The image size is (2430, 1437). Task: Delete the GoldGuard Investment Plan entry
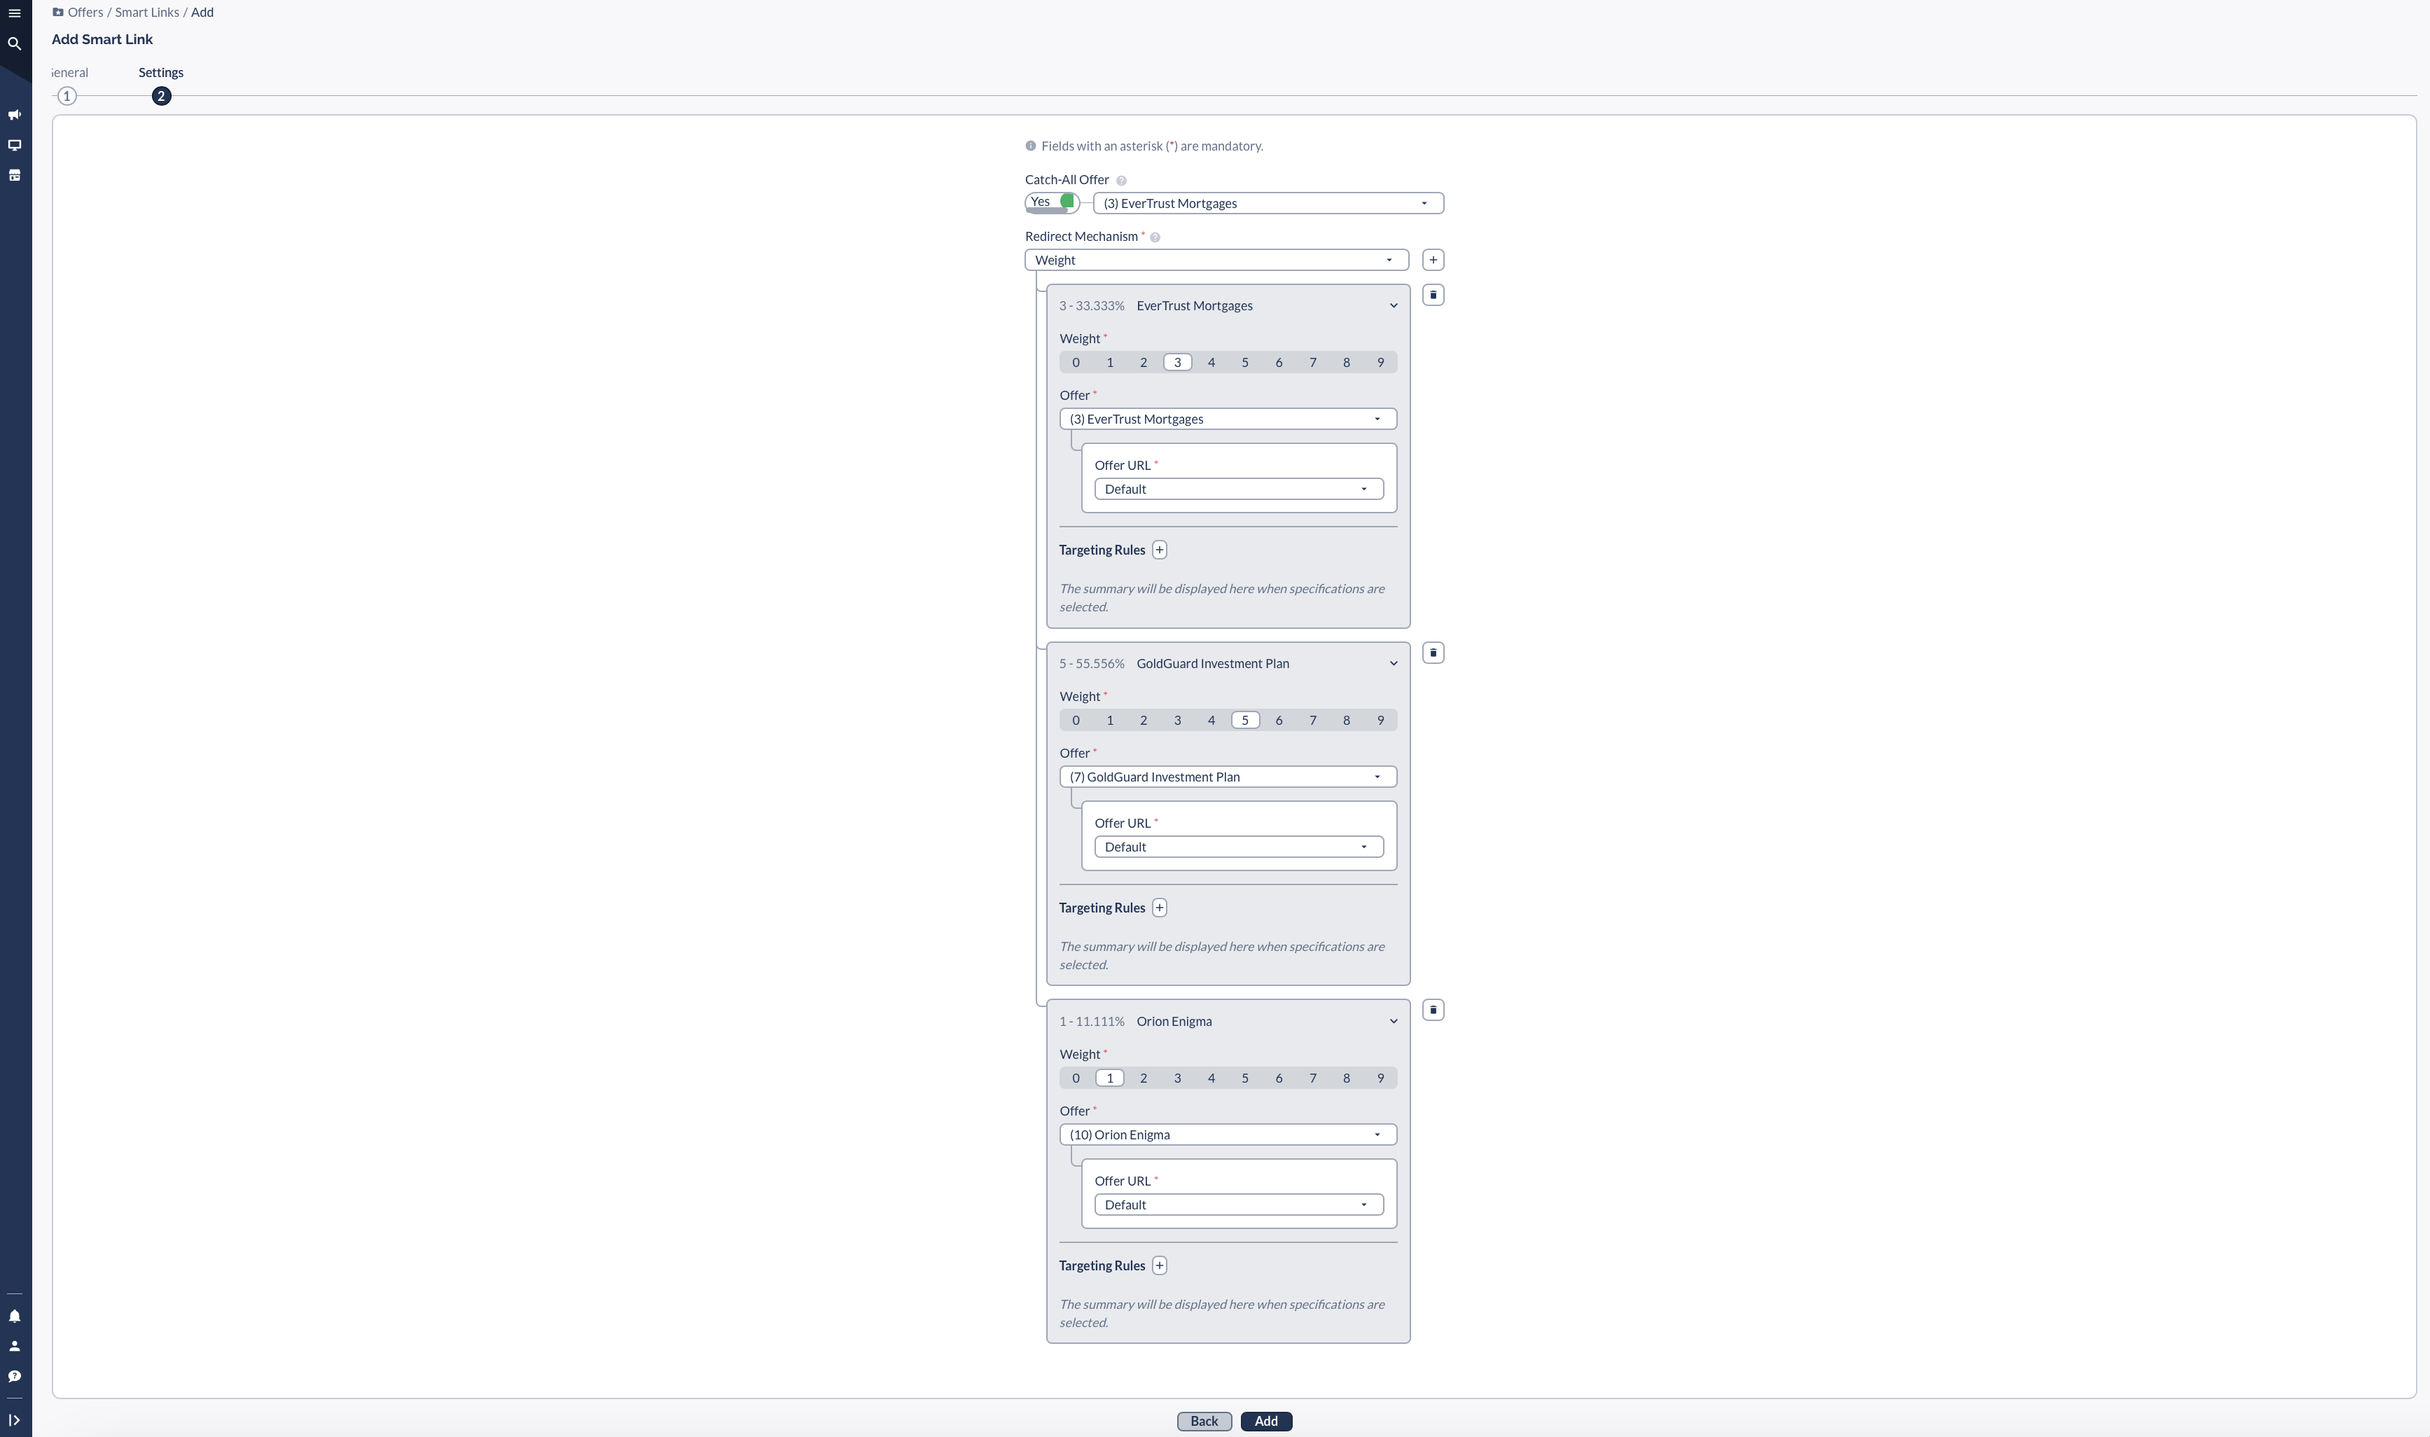(x=1433, y=653)
